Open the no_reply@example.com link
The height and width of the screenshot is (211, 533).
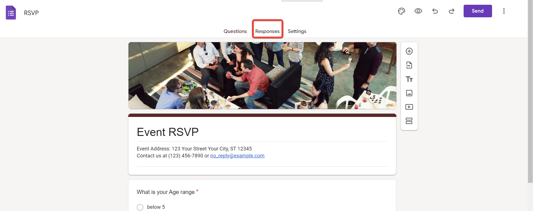pyautogui.click(x=237, y=156)
